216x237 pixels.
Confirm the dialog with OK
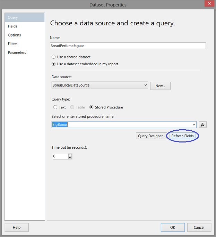coord(173,227)
